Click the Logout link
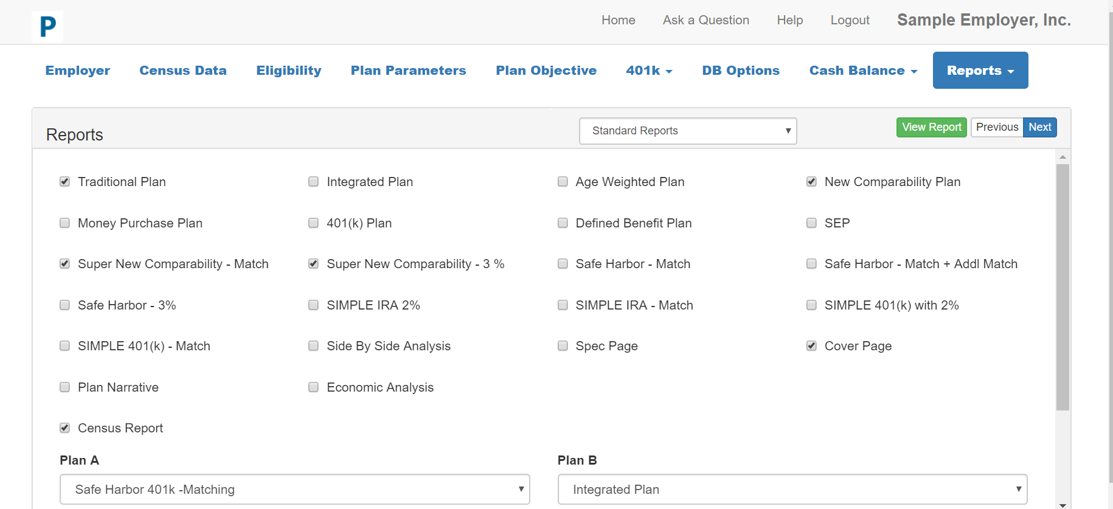Image resolution: width=1113 pixels, height=509 pixels. [x=850, y=20]
